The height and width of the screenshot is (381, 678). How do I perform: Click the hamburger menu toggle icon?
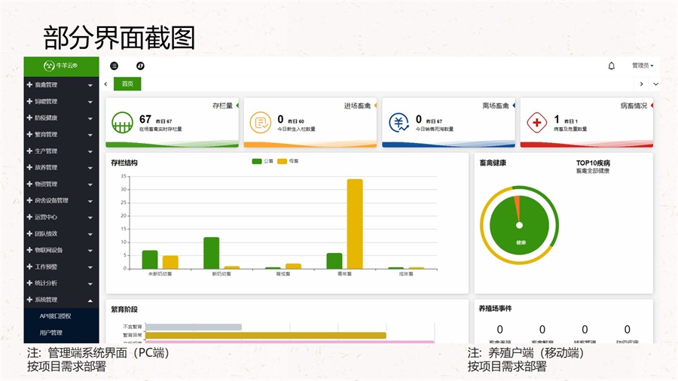[115, 66]
